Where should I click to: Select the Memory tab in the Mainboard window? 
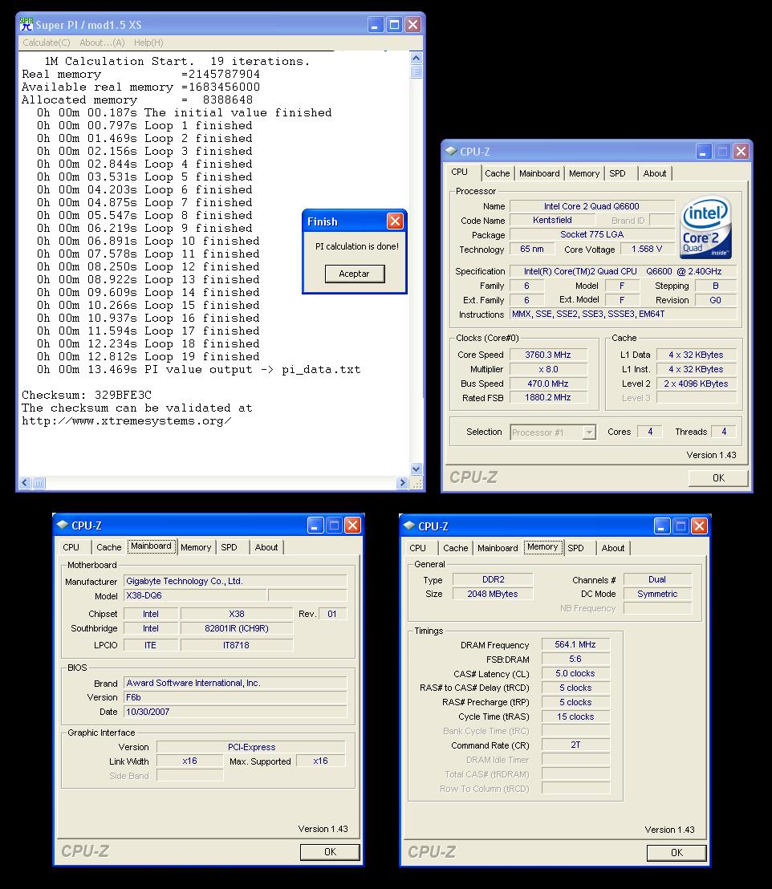click(x=196, y=547)
